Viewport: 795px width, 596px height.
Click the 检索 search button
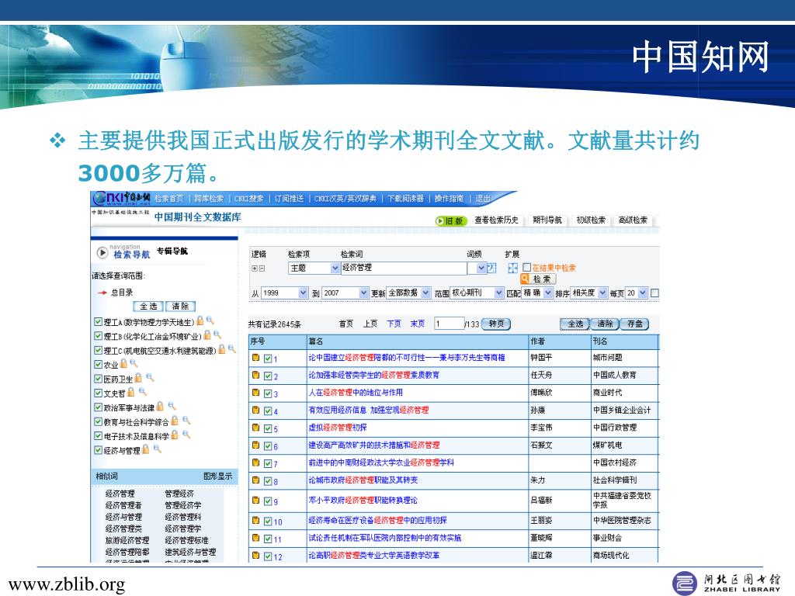click(538, 279)
